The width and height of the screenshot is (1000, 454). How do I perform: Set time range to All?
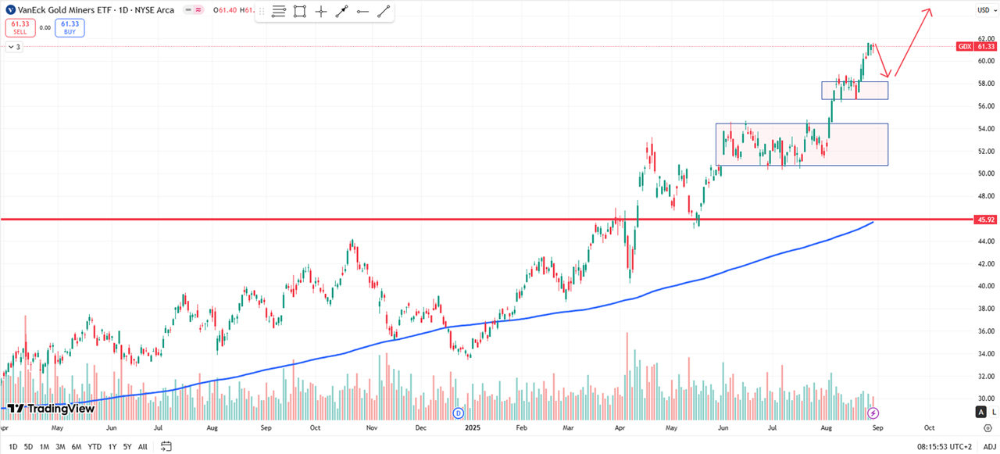point(143,447)
